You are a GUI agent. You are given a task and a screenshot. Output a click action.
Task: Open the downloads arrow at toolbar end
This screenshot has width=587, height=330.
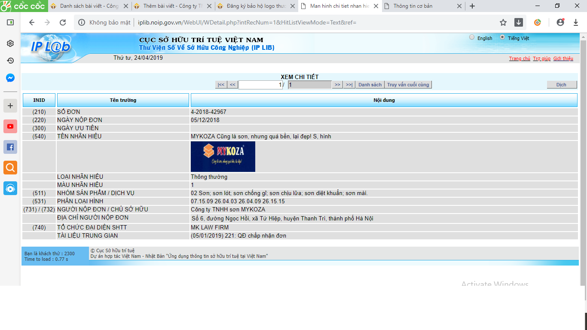tap(576, 23)
